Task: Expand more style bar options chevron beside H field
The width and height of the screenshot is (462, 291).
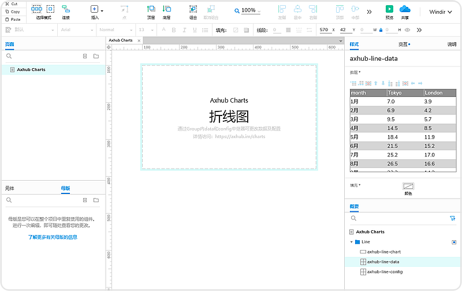Action: click(419, 30)
